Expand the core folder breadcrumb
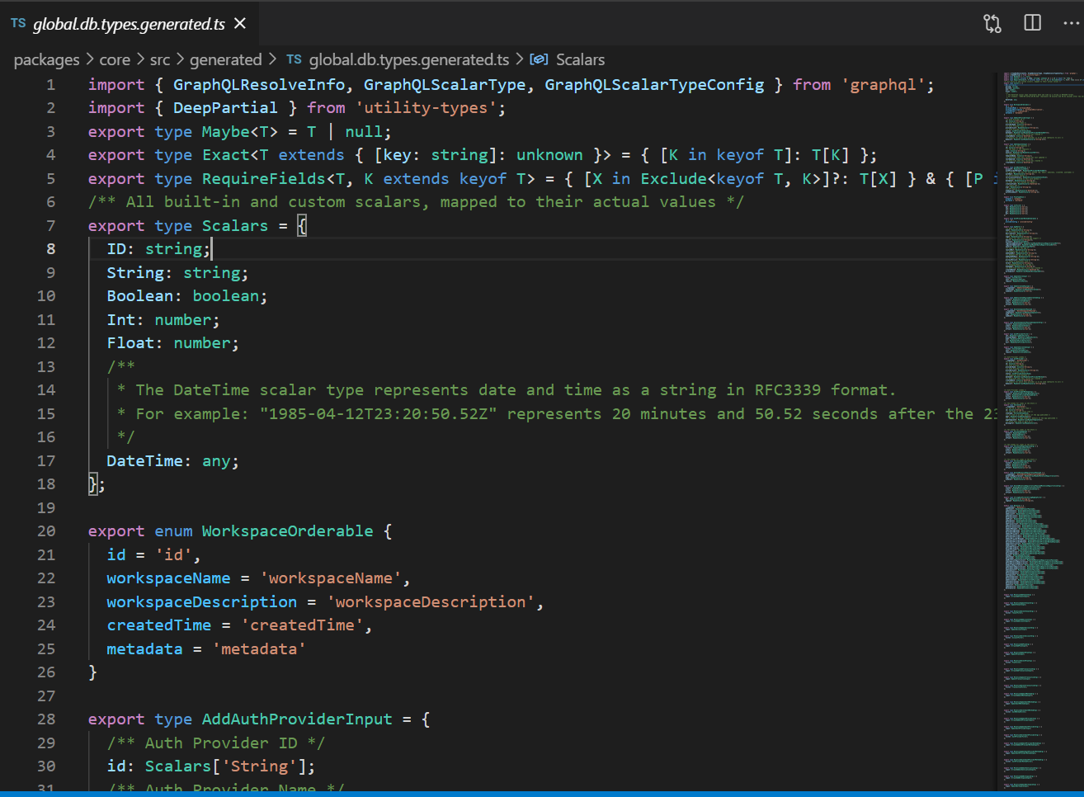1084x797 pixels. click(x=115, y=59)
